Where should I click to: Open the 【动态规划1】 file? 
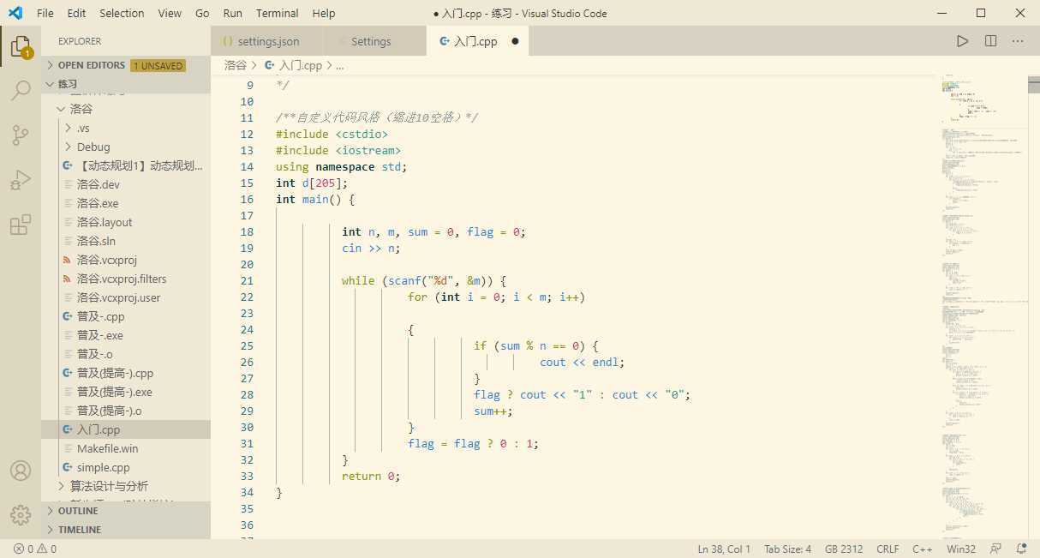tap(126, 165)
